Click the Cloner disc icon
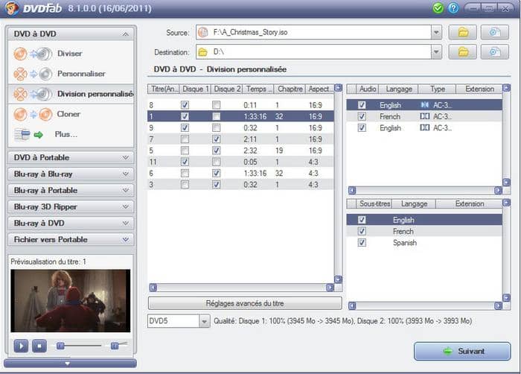 pyautogui.click(x=33, y=115)
